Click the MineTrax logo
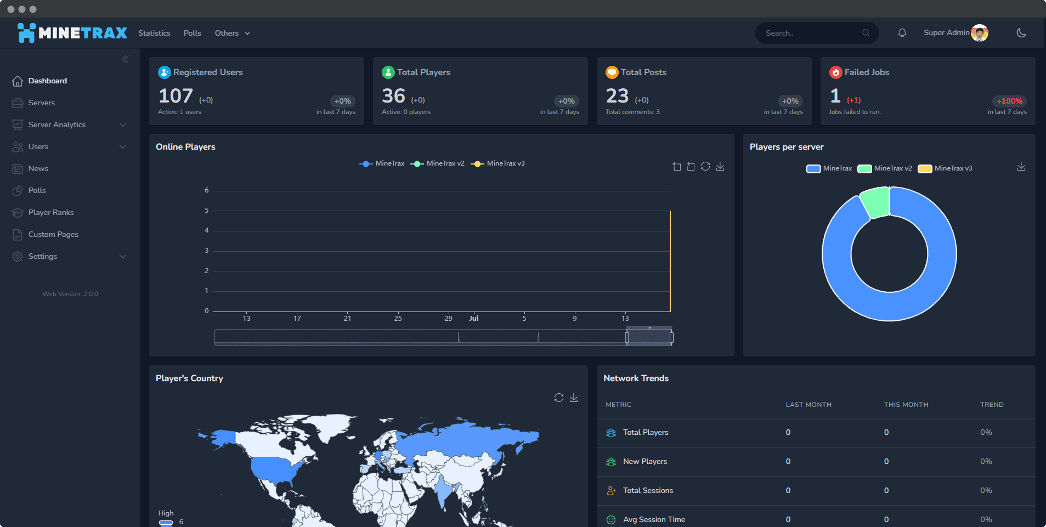1046x527 pixels. [72, 33]
